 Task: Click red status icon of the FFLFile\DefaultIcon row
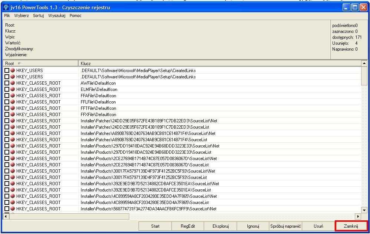pos(13,102)
